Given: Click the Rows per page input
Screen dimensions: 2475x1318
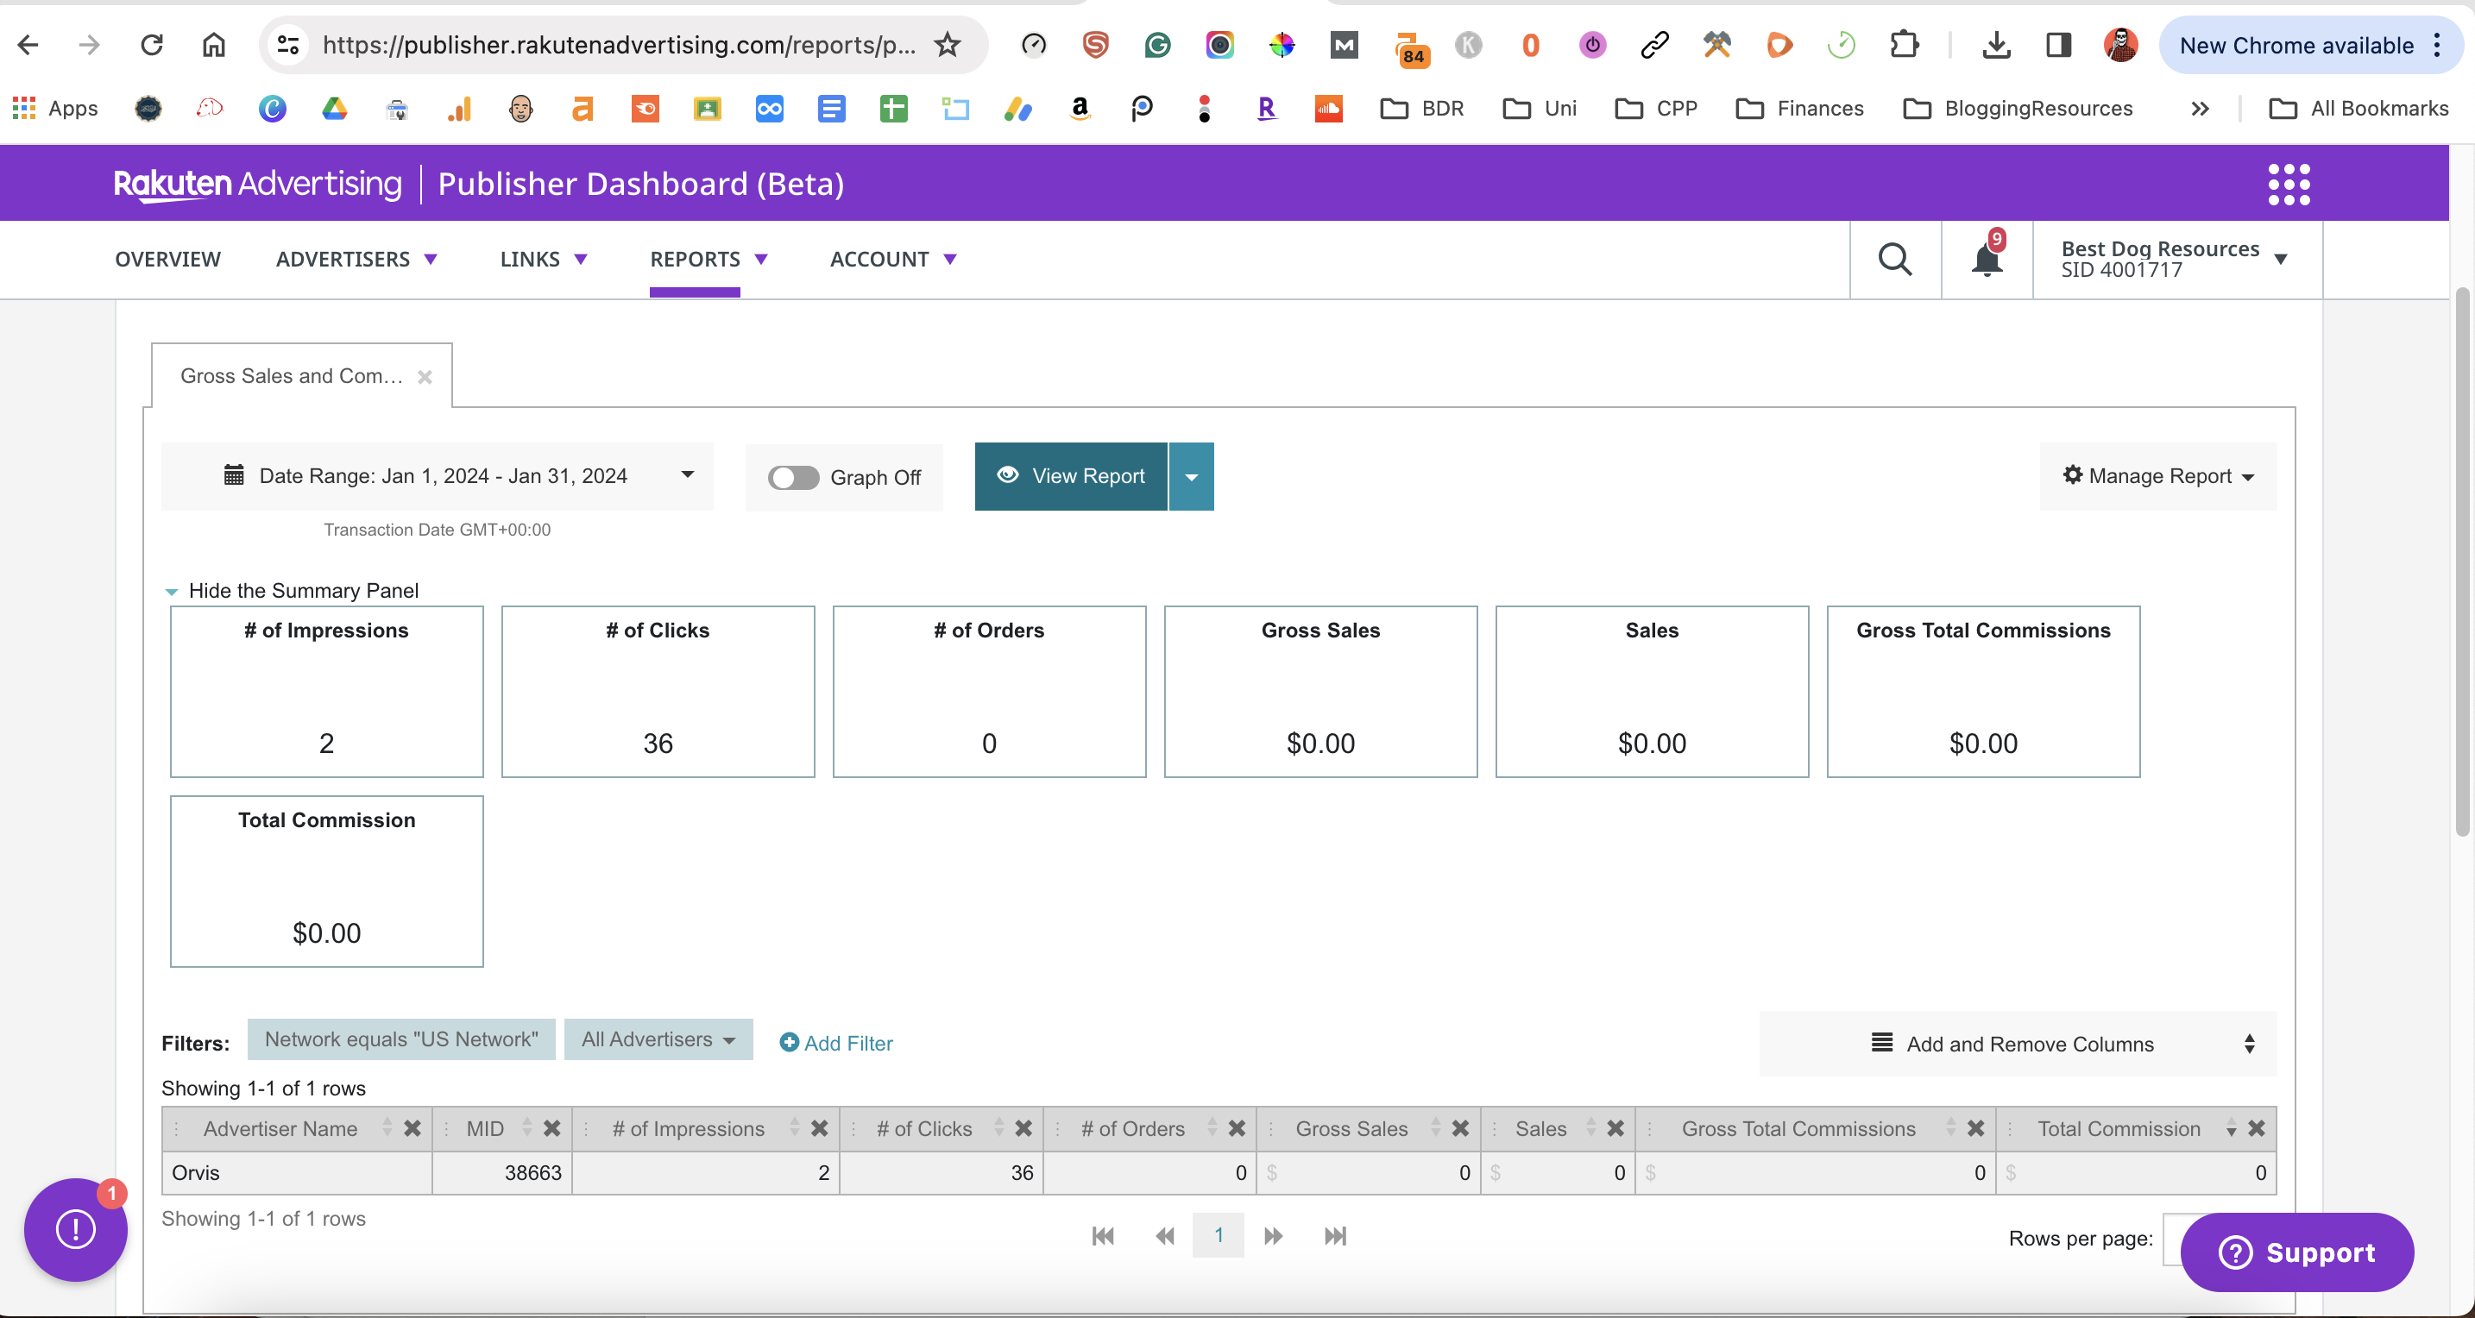Looking at the screenshot, I should 2173,1240.
